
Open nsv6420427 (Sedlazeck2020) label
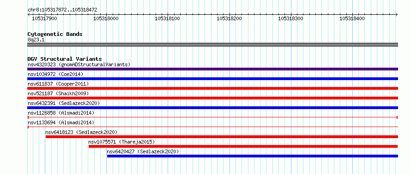143,151
